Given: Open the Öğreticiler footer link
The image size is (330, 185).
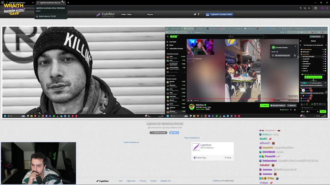Looking at the screenshot, I should (131, 181).
